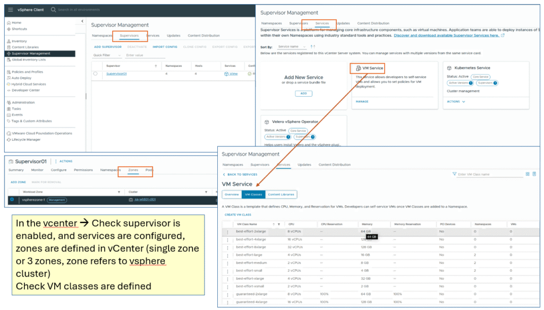The width and height of the screenshot is (544, 310).
Task: Click the Home icon in sidebar
Action: [x=8, y=23]
